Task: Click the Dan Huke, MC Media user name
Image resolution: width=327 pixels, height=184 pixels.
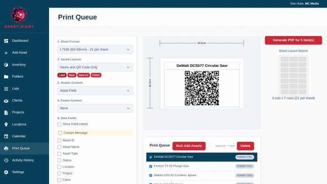Action: click(x=304, y=4)
